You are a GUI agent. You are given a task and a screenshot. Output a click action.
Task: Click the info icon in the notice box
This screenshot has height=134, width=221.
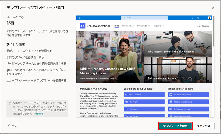[10, 103]
